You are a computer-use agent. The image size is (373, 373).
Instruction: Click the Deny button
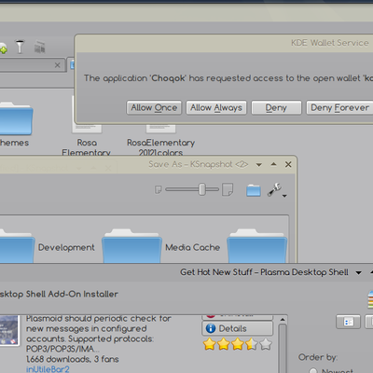(x=276, y=107)
